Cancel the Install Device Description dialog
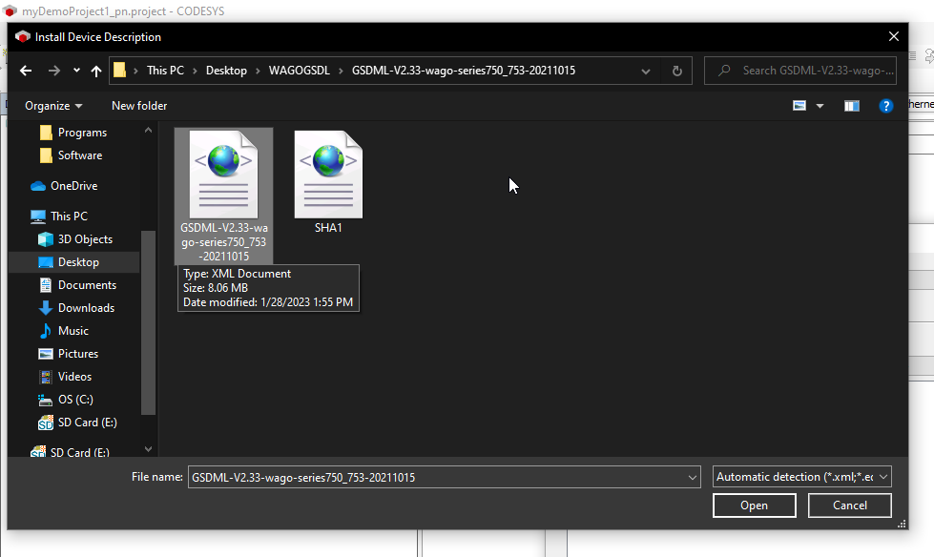This screenshot has height=557, width=934. point(849,505)
